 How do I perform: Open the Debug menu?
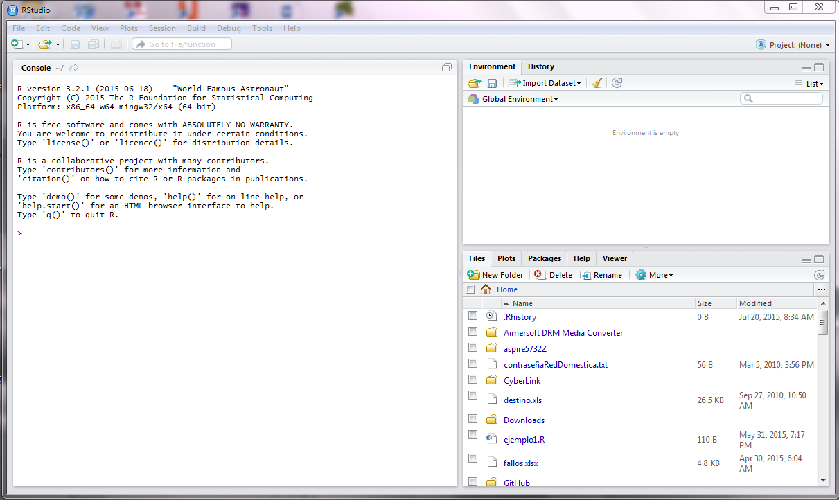pos(229,28)
